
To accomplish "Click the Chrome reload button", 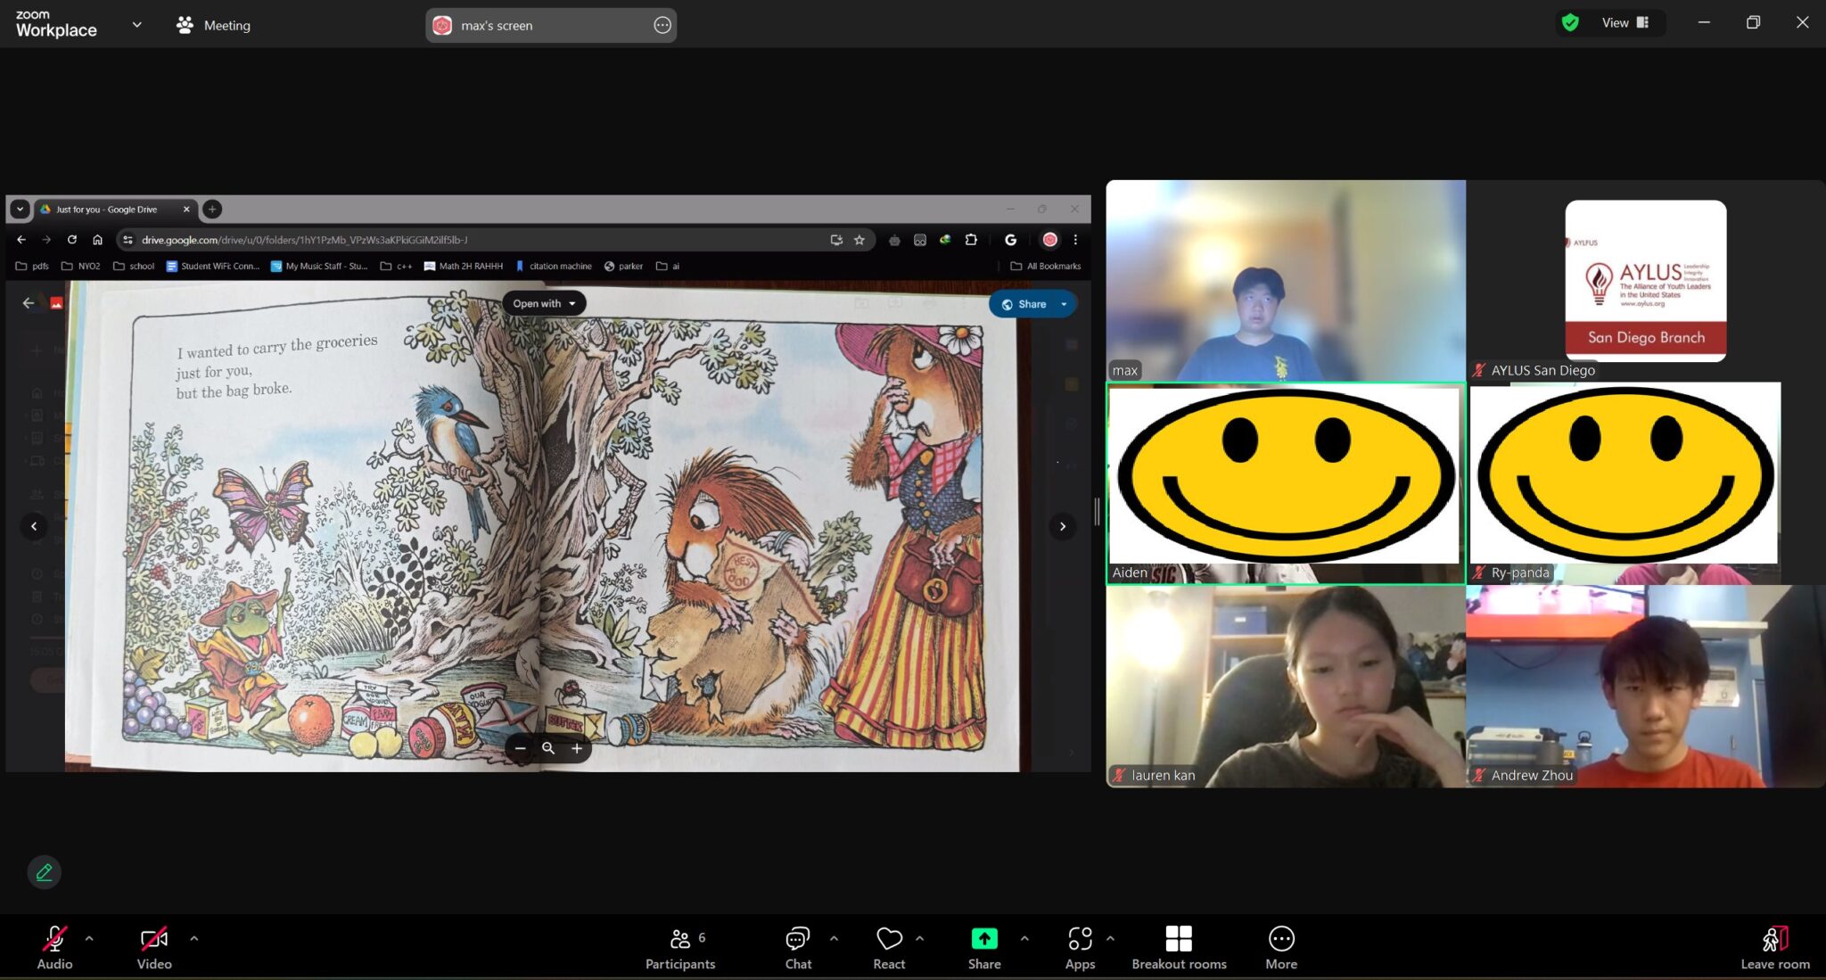I will click(72, 239).
